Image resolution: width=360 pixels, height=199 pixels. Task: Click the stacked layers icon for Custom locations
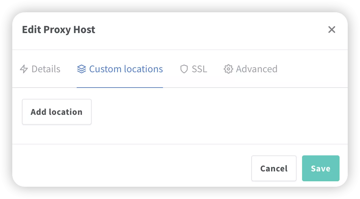click(x=81, y=69)
